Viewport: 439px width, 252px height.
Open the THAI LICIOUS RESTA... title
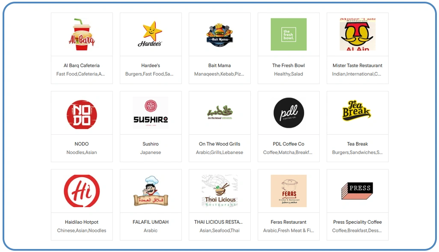(218, 222)
